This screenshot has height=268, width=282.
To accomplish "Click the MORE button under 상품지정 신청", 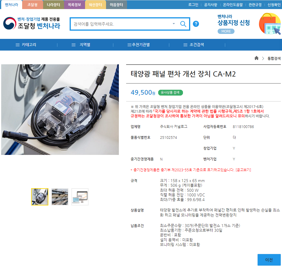I will click(226, 31).
